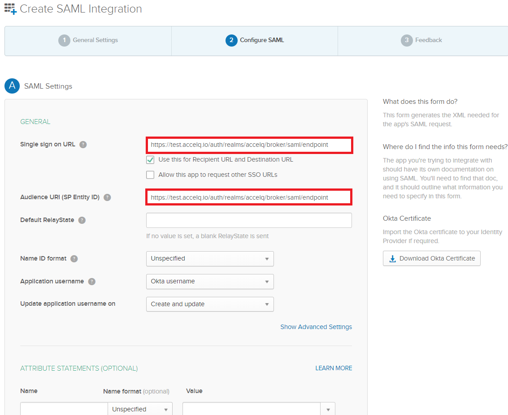Viewport: 508px width, 415px height.
Task: Click 'If no value is set, a blank RelayState is sent' hint
Action: point(207,236)
